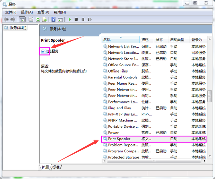The image size is (215, 179).
Task: Switch to the 标准 tab
Action: 56,167
